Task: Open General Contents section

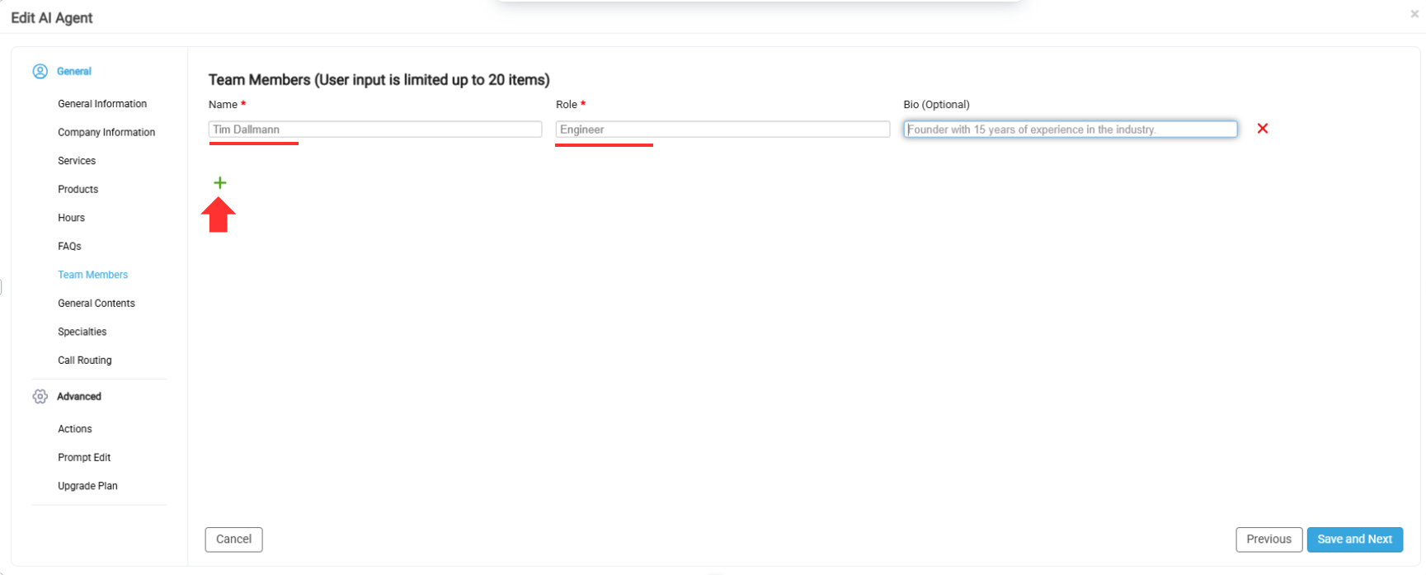Action: [96, 304]
